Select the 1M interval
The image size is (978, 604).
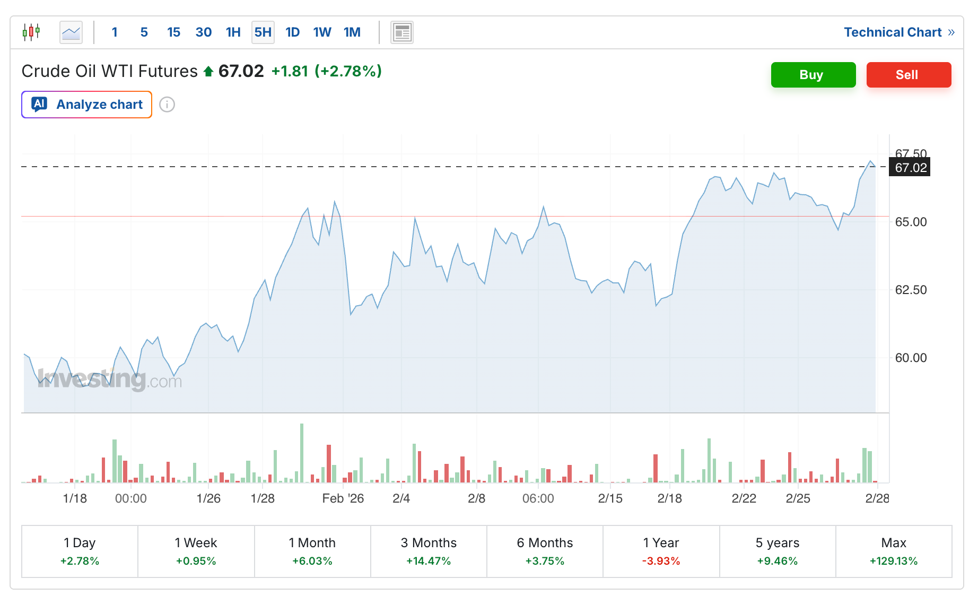(352, 32)
